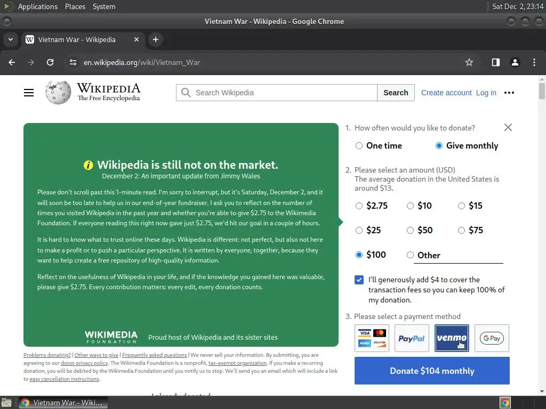Open the three-dot personal tools menu

509,93
